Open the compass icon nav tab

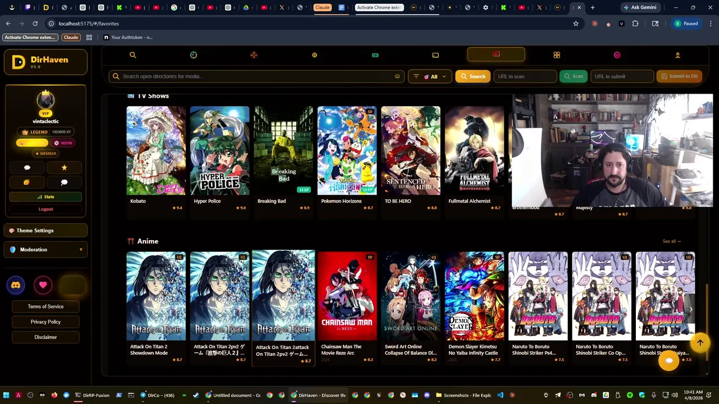[193, 55]
